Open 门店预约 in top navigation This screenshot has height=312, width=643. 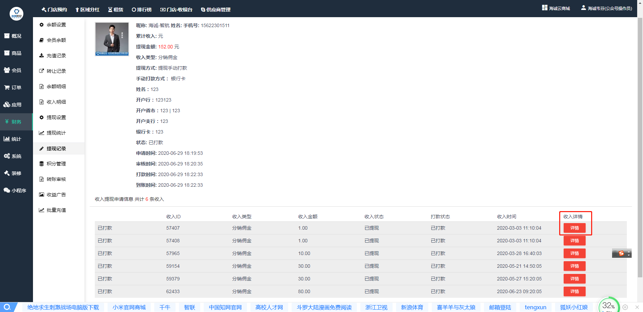(54, 10)
